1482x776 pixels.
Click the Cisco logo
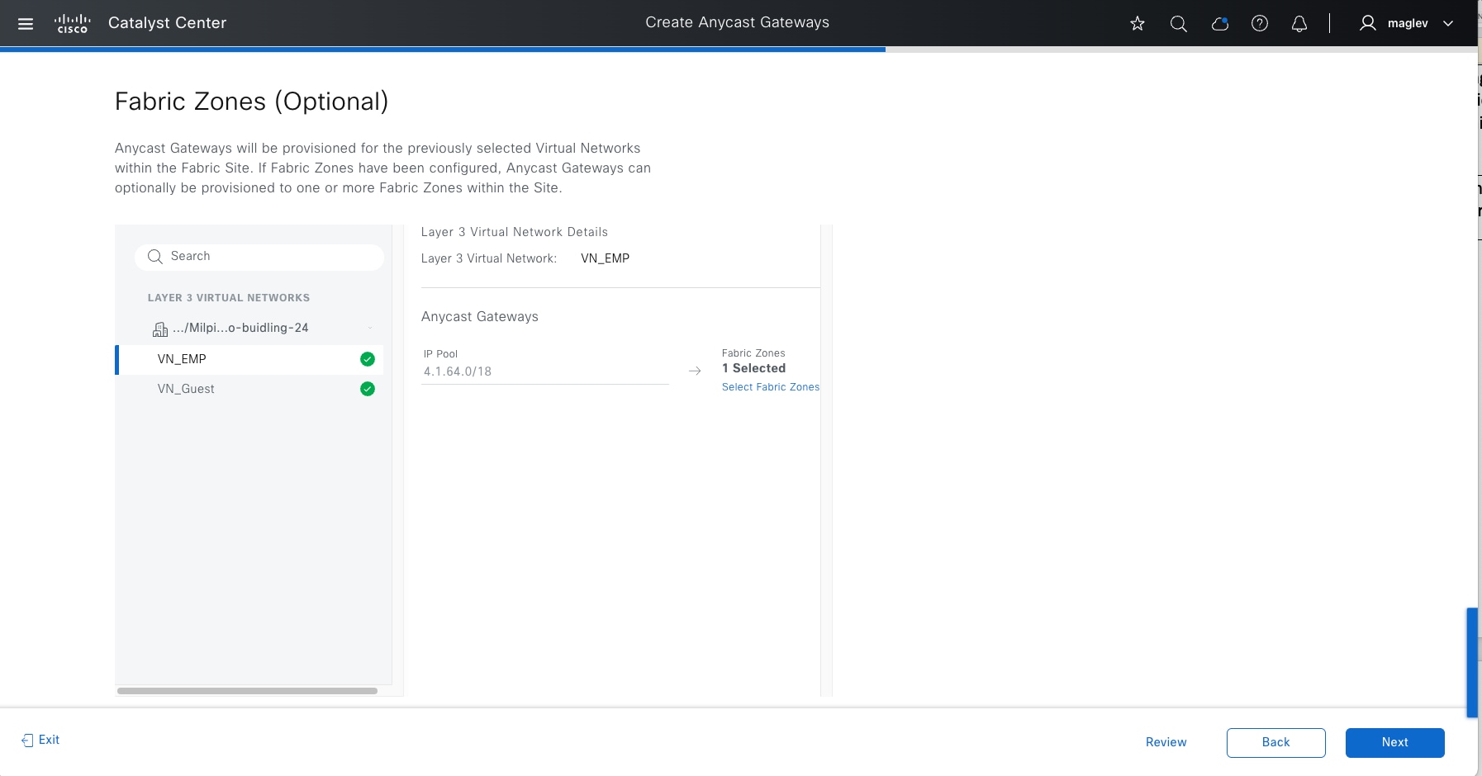[72, 24]
